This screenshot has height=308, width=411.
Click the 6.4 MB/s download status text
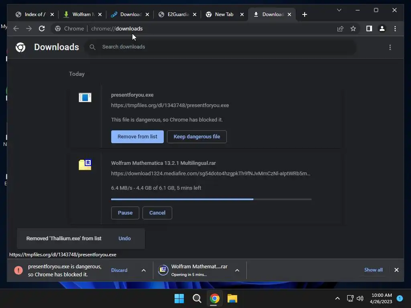pyautogui.click(x=156, y=188)
